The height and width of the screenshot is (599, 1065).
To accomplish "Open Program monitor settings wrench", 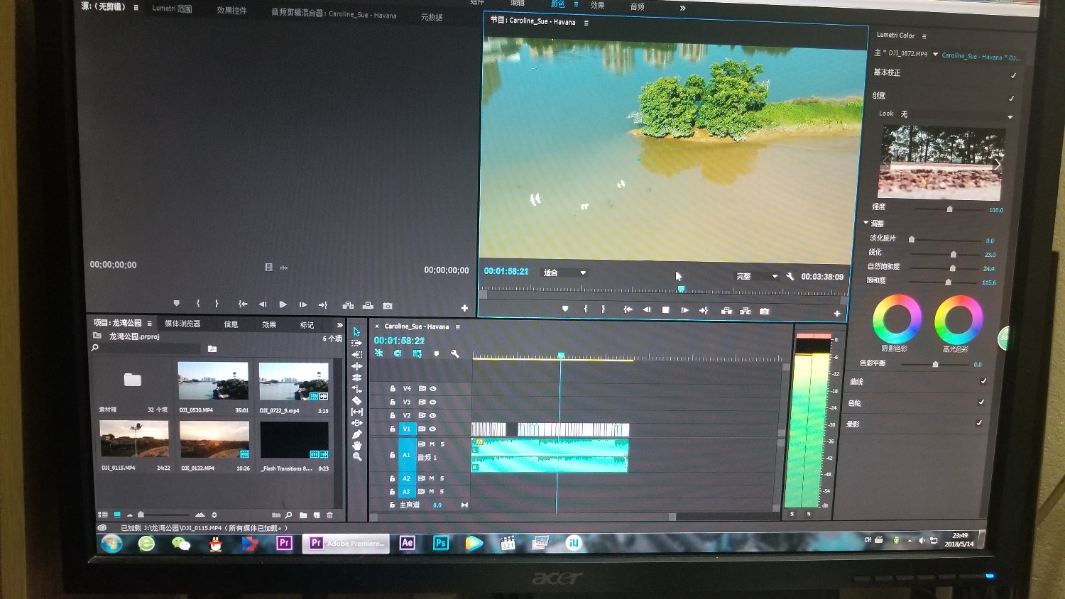I will click(790, 276).
